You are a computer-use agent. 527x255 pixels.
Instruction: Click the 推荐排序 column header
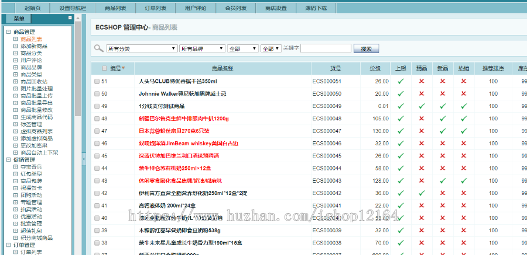pyautogui.click(x=494, y=68)
